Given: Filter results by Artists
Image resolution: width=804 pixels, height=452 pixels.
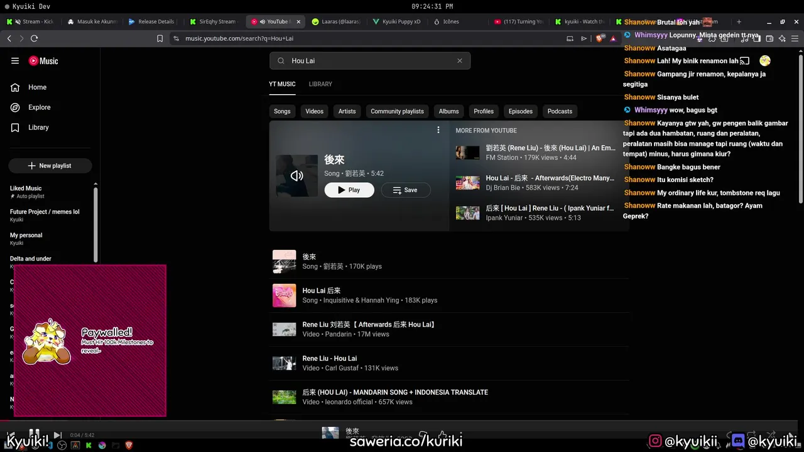Looking at the screenshot, I should pos(347,111).
